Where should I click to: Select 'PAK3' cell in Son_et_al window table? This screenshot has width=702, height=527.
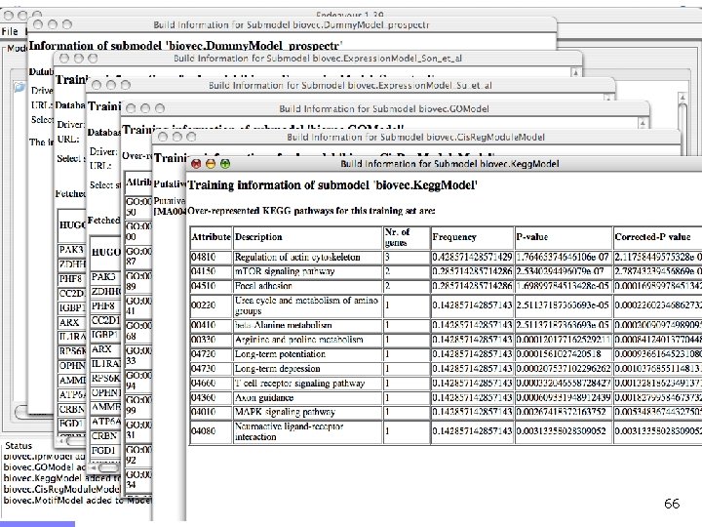tap(71, 250)
